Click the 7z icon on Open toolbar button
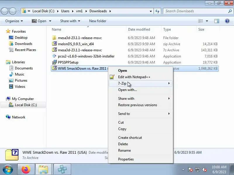 [x=34, y=21]
